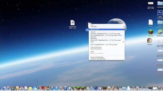Choose Copy SinglePlayerCom… menu entry
This screenshot has width=163, height=91.
coord(107,44)
